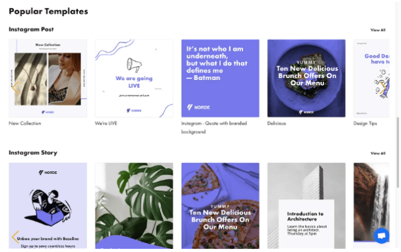
Task: Pick the pizza brunch offers story template
Action: (220, 206)
